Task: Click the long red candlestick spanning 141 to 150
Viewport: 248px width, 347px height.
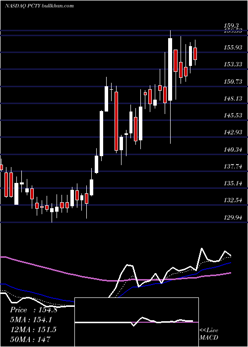Action: click(x=116, y=121)
